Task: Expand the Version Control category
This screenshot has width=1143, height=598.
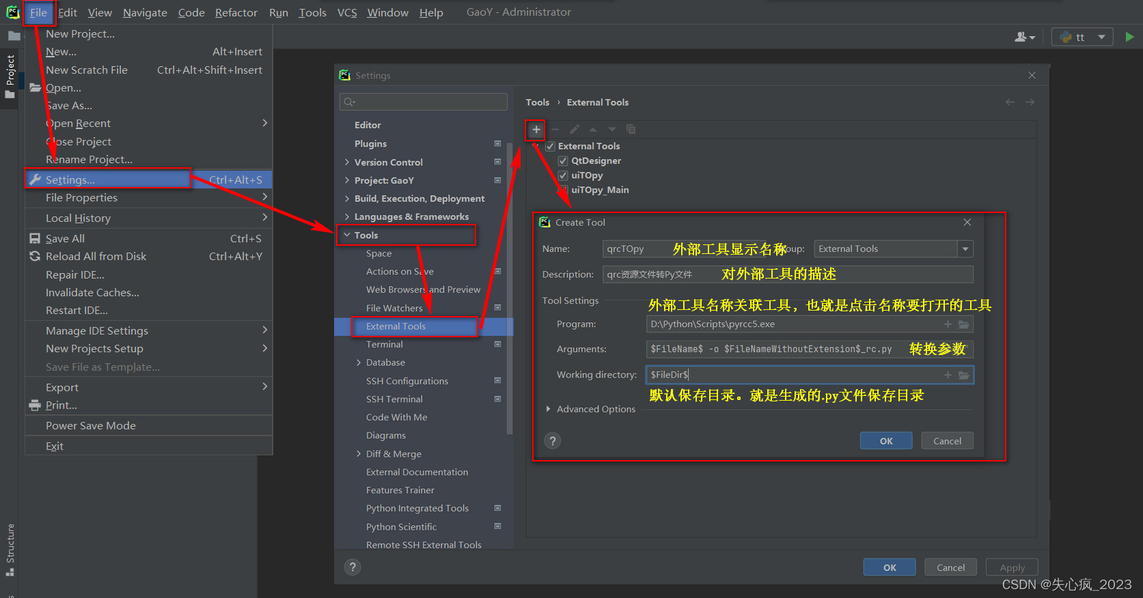Action: (346, 162)
